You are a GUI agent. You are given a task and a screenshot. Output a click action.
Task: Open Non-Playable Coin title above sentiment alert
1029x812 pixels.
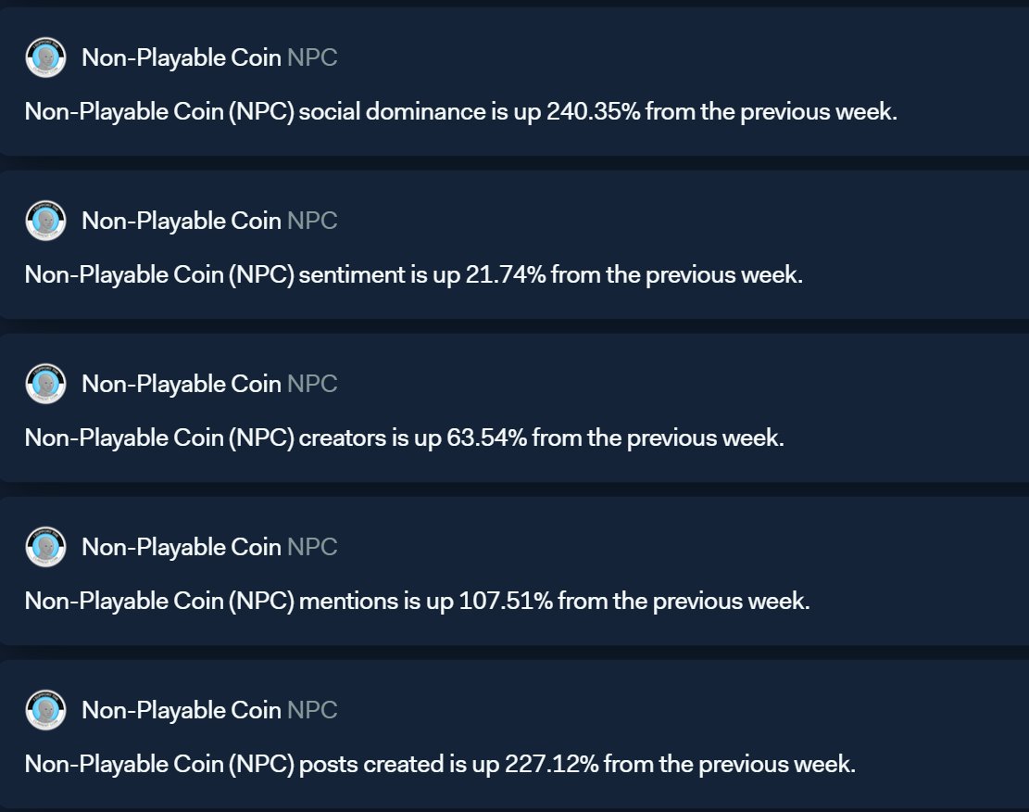(x=182, y=221)
